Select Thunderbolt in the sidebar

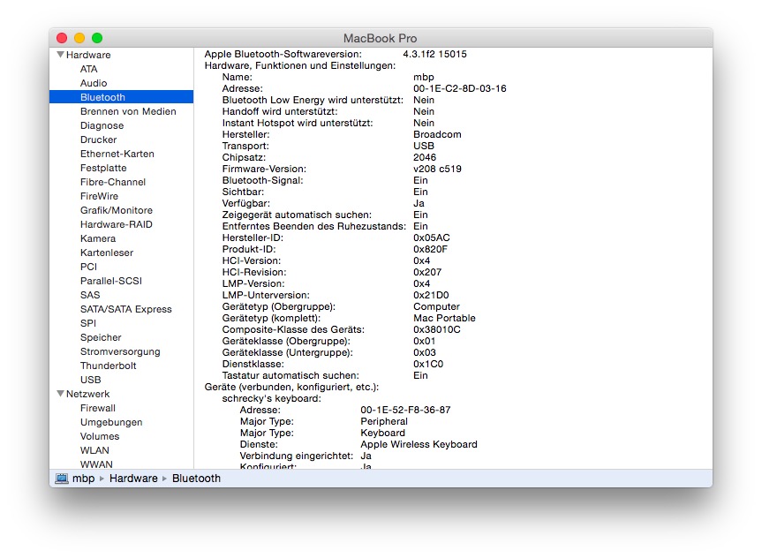108,365
